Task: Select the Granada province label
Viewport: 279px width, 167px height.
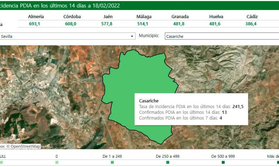Action: coord(180,17)
